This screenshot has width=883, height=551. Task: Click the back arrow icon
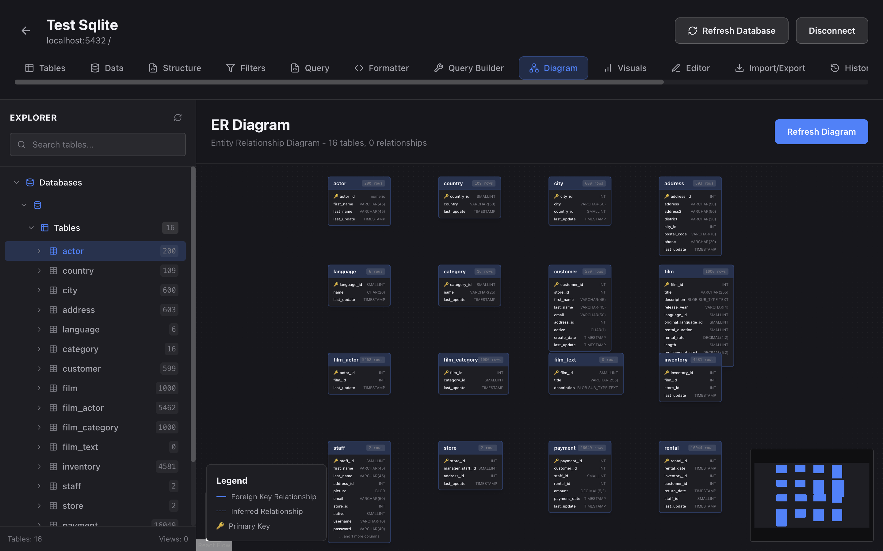pos(25,31)
